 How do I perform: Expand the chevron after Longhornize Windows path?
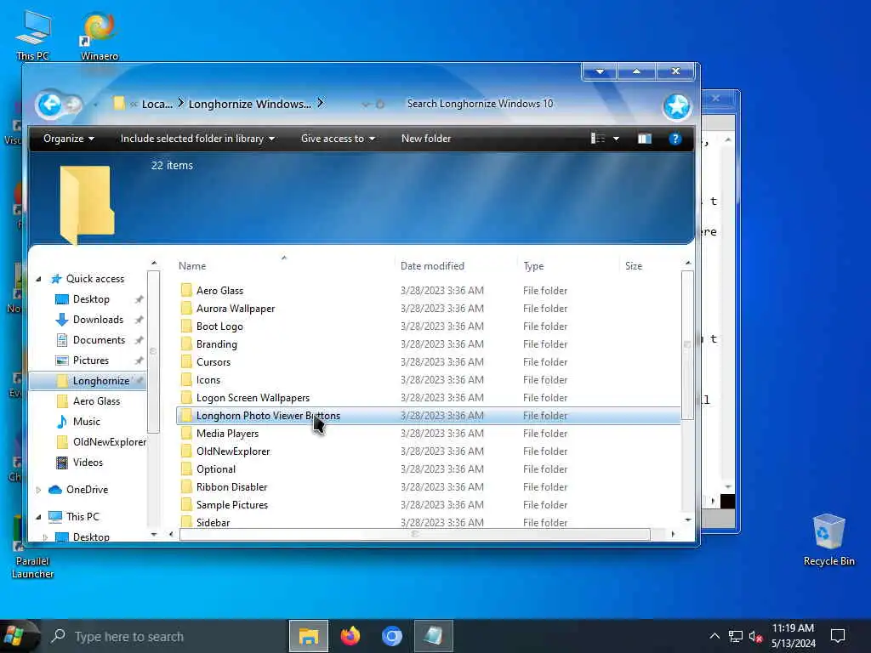[321, 103]
